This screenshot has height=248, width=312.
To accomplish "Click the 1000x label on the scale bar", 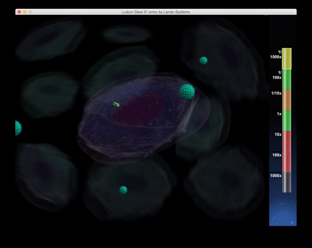I will (276, 176).
